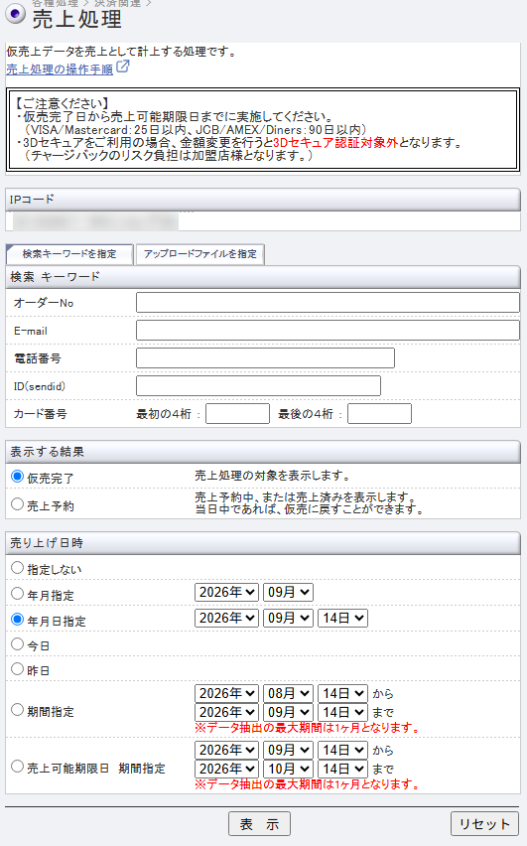Open the day dropdown in 年月日指定 row

pyautogui.click(x=342, y=619)
